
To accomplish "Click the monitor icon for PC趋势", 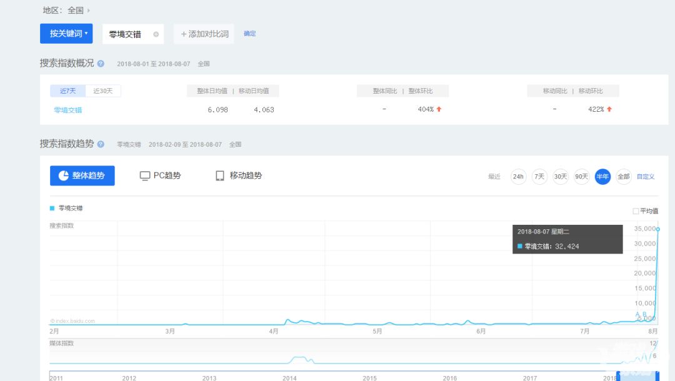I will pos(144,176).
